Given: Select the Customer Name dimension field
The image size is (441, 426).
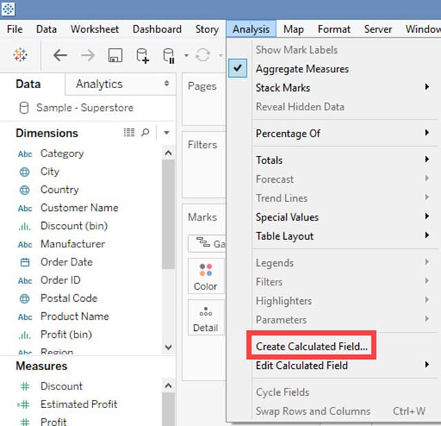Looking at the screenshot, I should pos(79,207).
